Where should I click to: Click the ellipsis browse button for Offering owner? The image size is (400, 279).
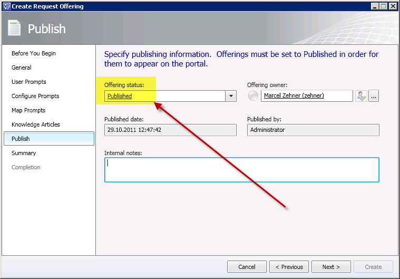374,96
